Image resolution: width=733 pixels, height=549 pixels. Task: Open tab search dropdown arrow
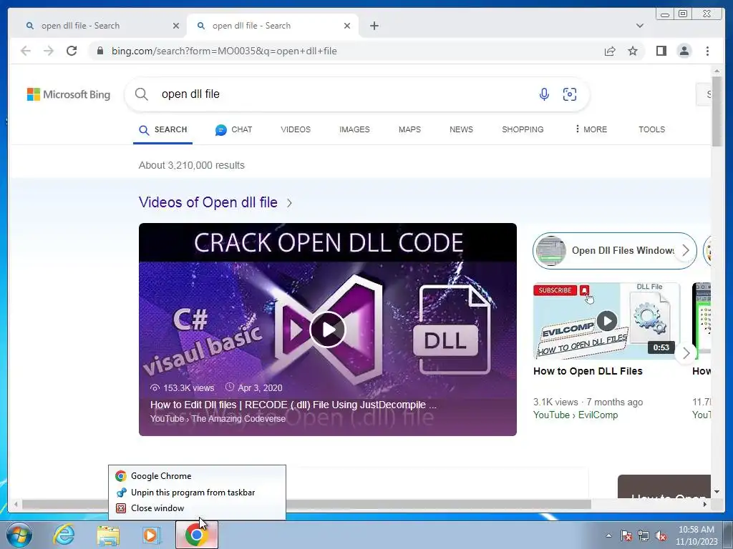click(x=639, y=26)
